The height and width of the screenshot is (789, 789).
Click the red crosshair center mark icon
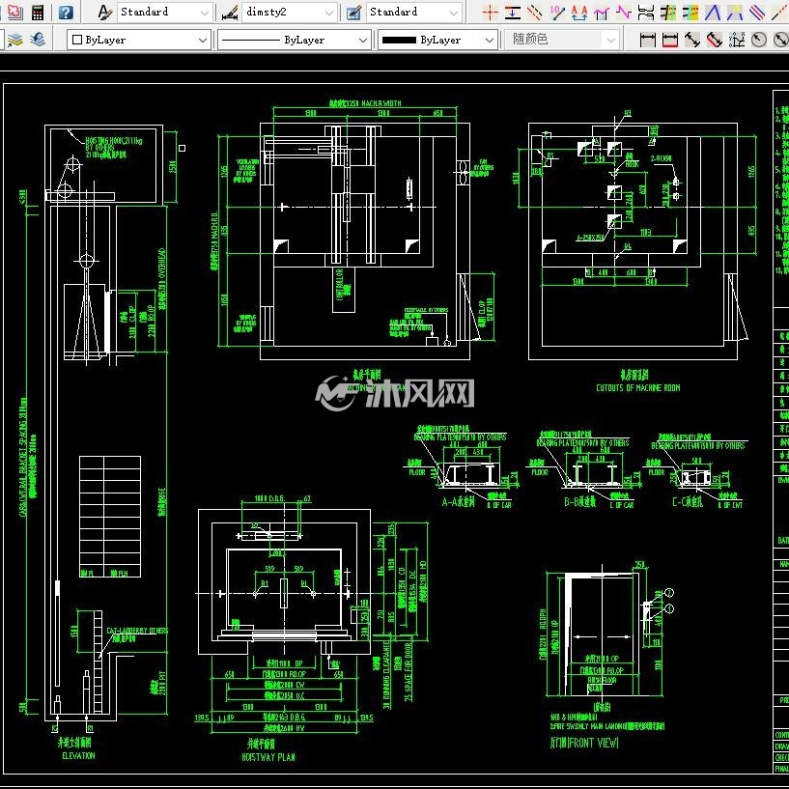[x=490, y=13]
